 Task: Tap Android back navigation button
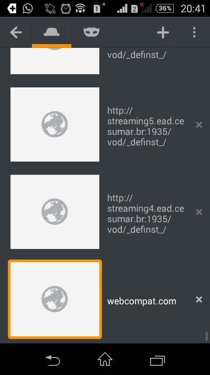click(52, 360)
